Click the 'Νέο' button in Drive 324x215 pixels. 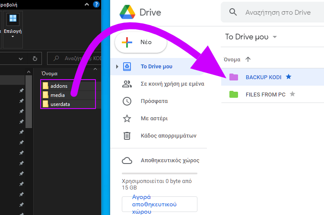coord(141,42)
